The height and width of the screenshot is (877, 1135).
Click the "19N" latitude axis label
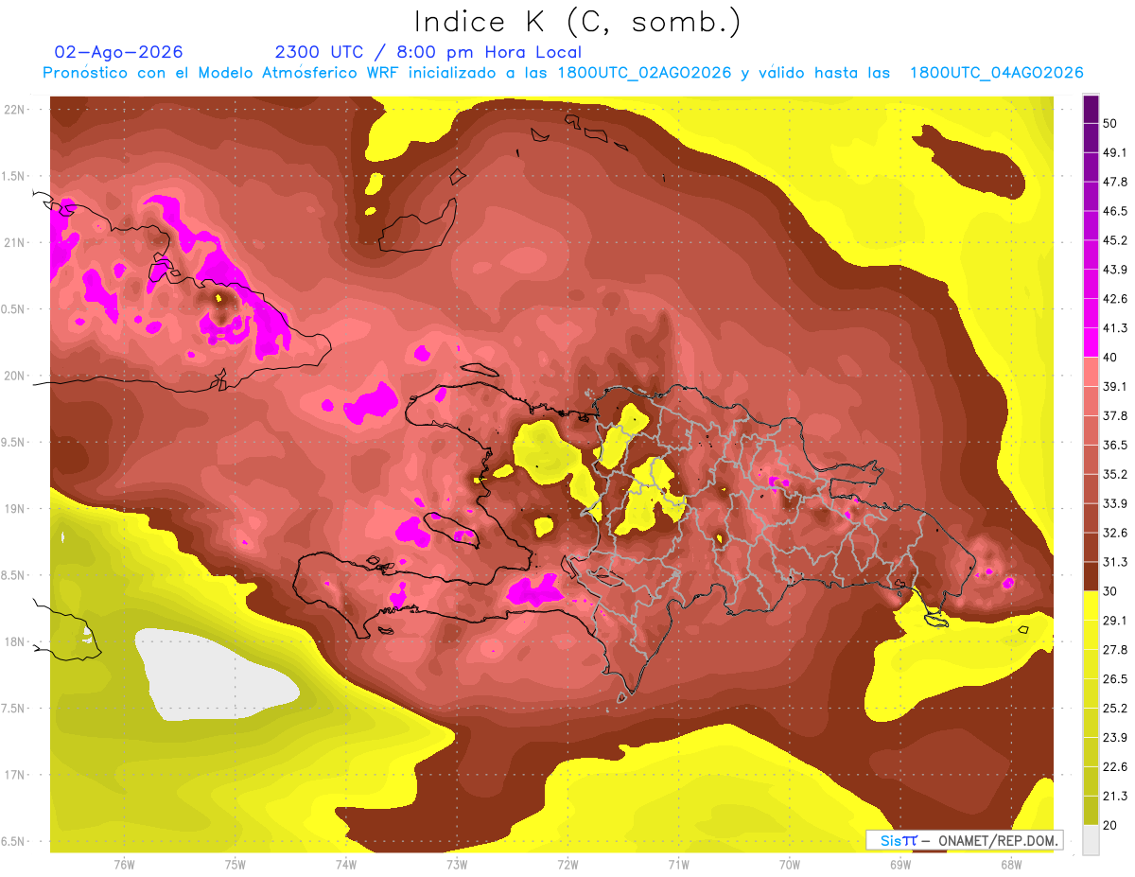click(x=14, y=509)
